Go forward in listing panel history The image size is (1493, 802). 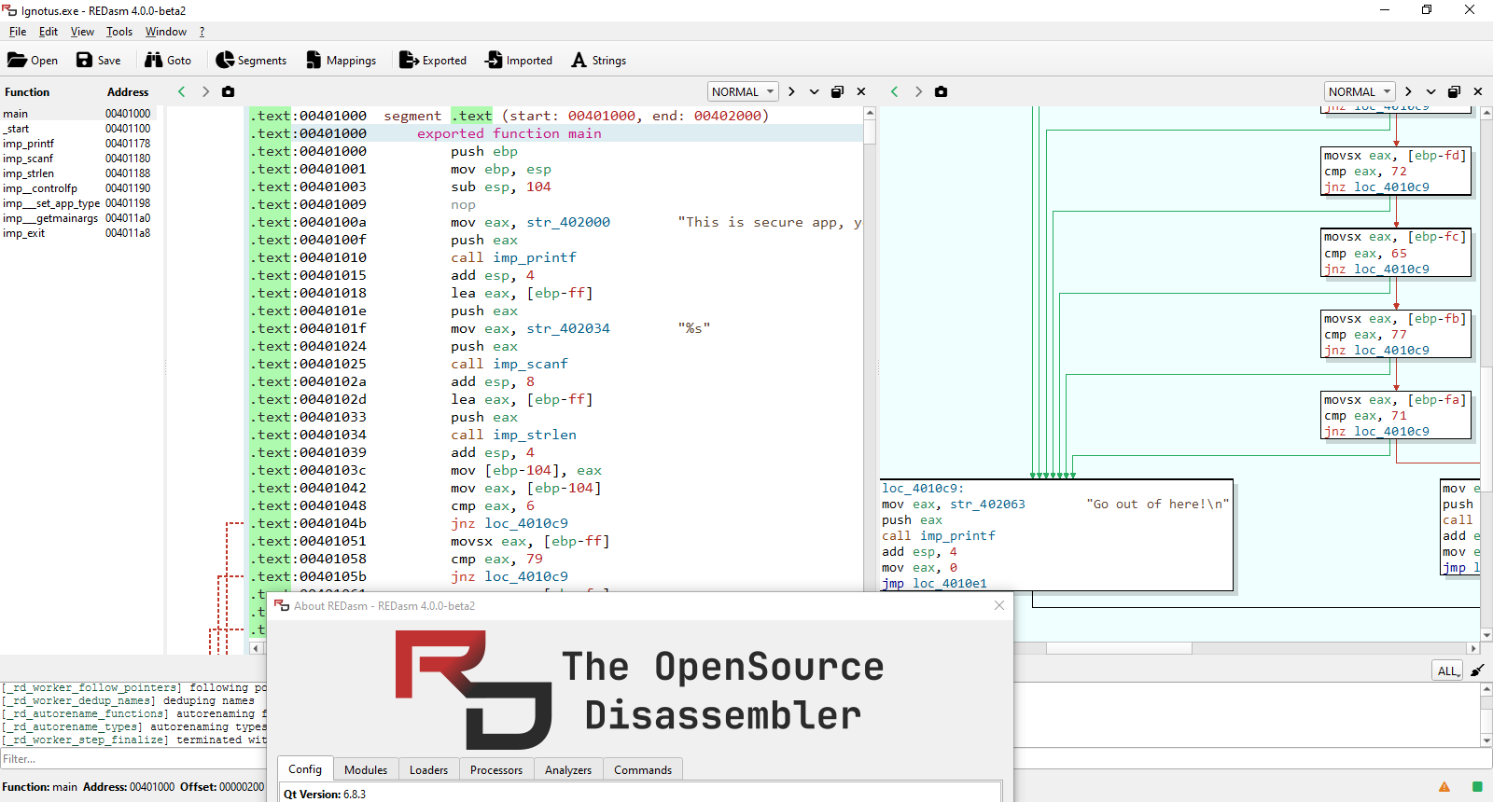[205, 91]
